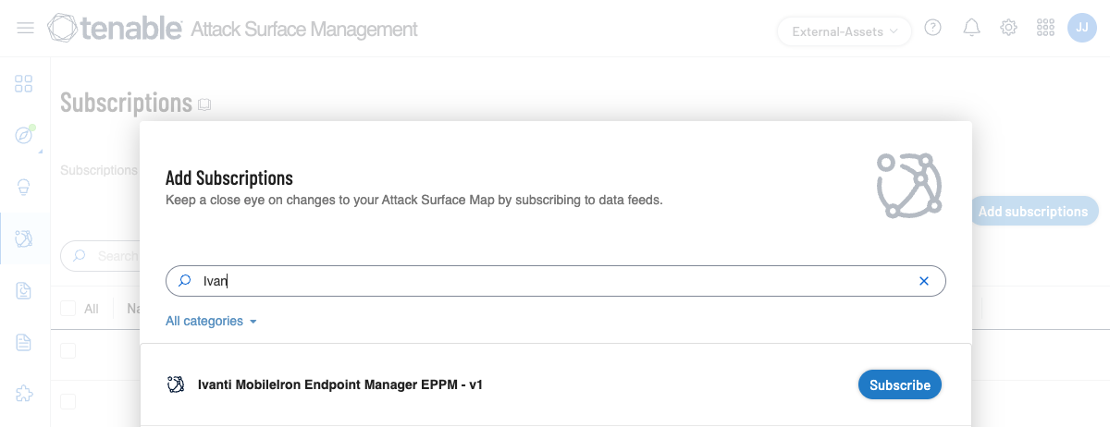Open the External-Assets dropdown
This screenshot has height=427, width=1110.
[845, 30]
